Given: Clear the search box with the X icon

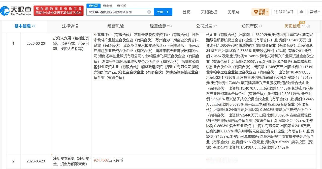Looking at the screenshot, I should click(x=149, y=12).
